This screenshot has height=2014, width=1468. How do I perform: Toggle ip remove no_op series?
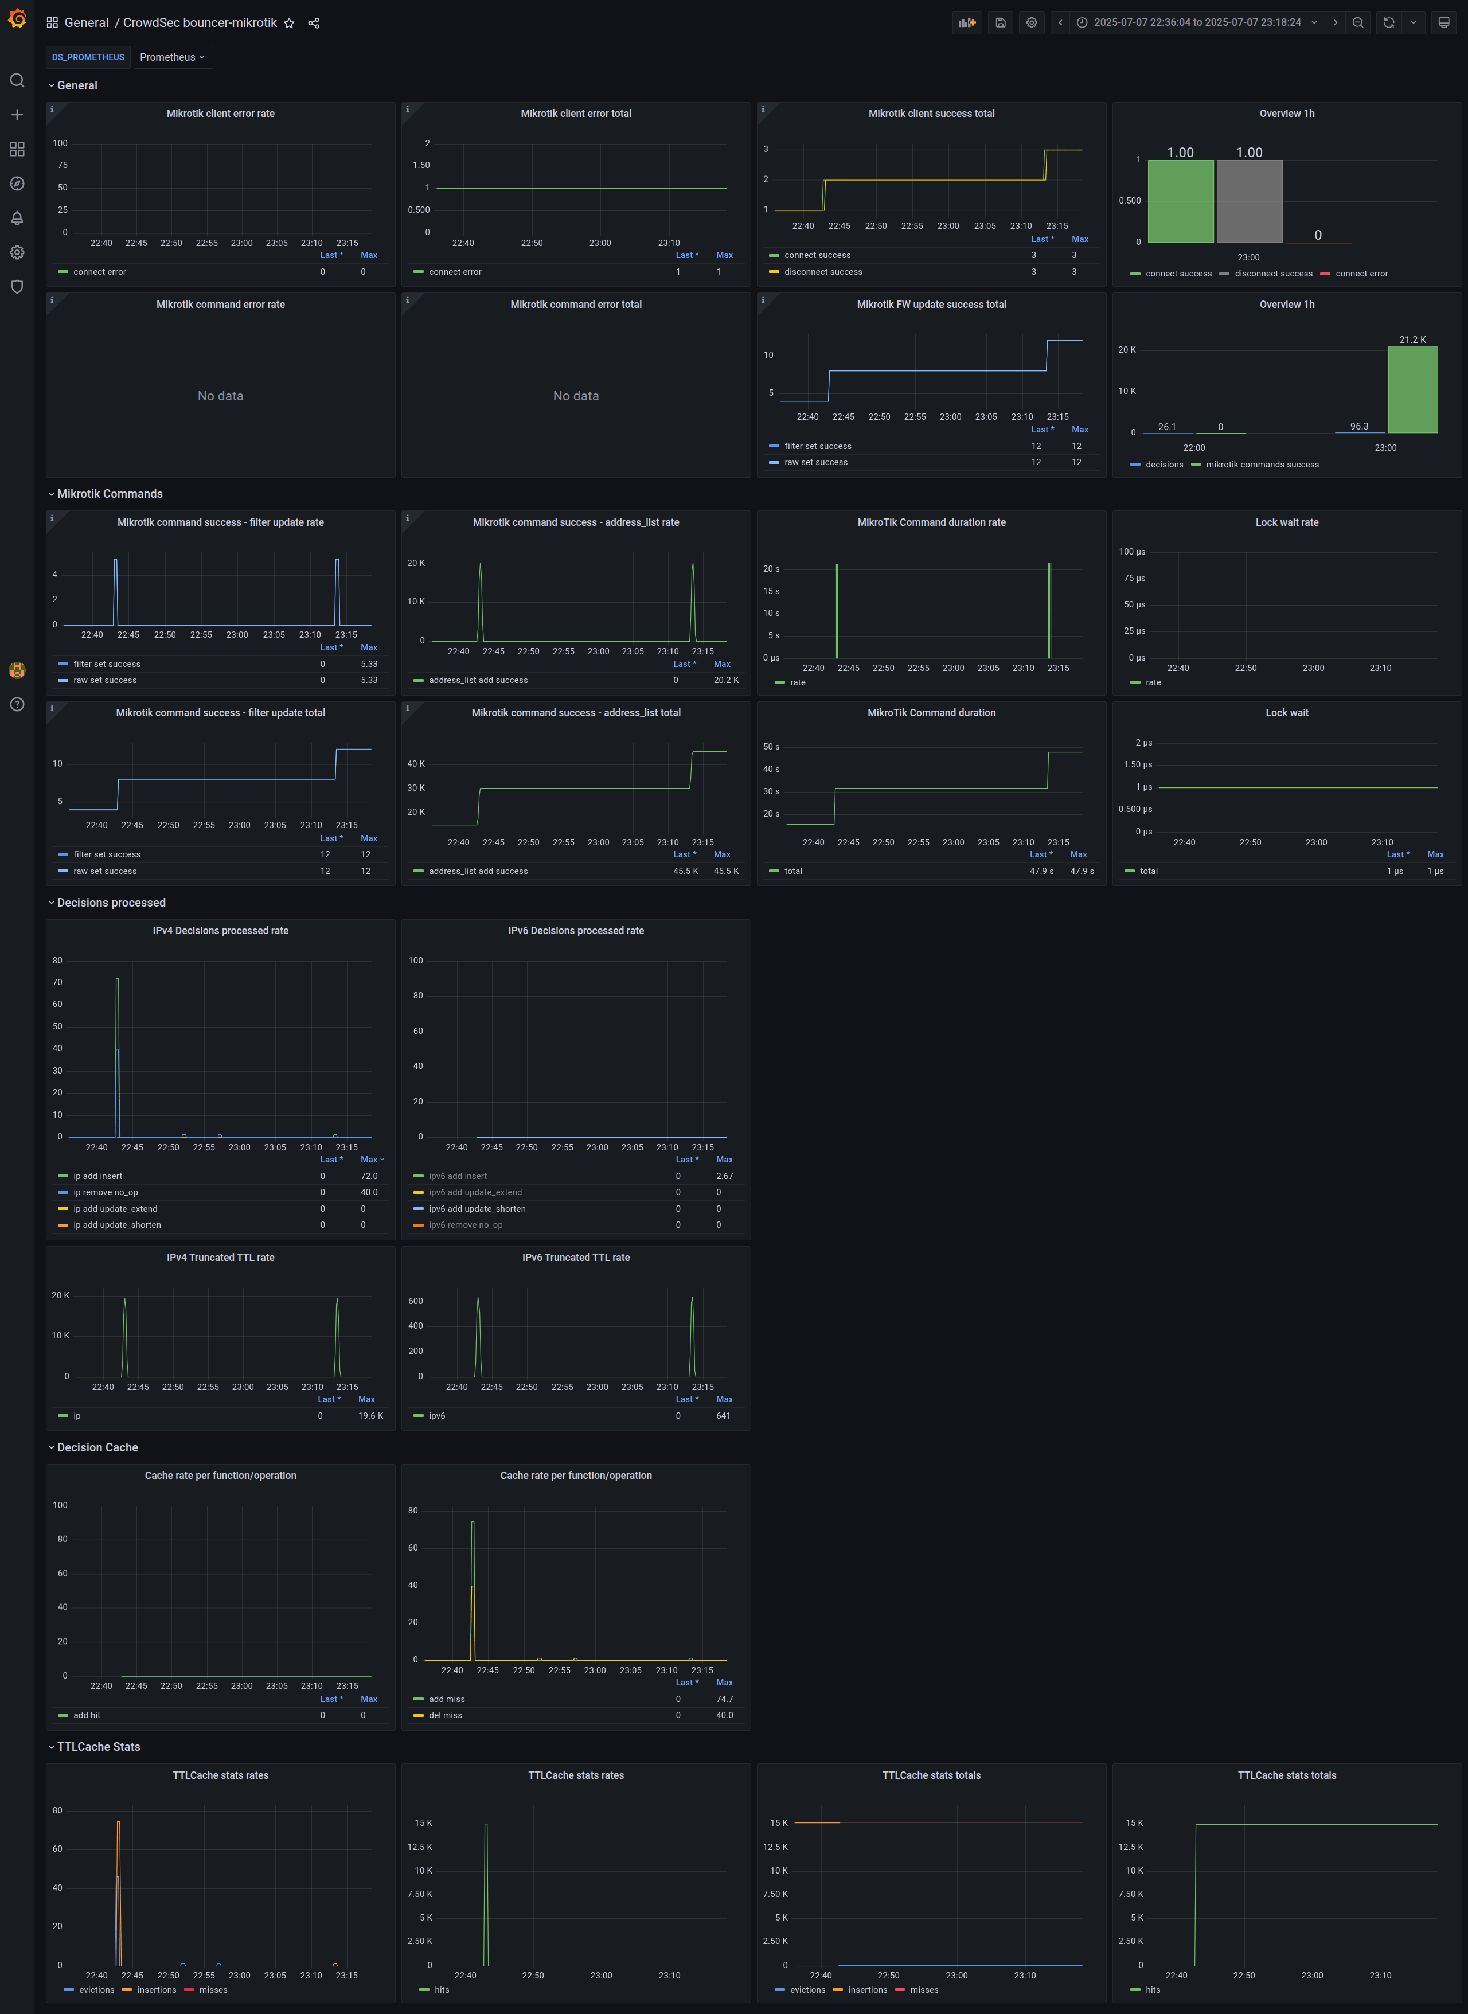106,1192
